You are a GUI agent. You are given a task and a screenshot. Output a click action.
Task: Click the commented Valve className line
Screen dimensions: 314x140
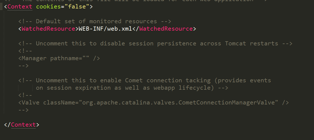click(x=154, y=103)
